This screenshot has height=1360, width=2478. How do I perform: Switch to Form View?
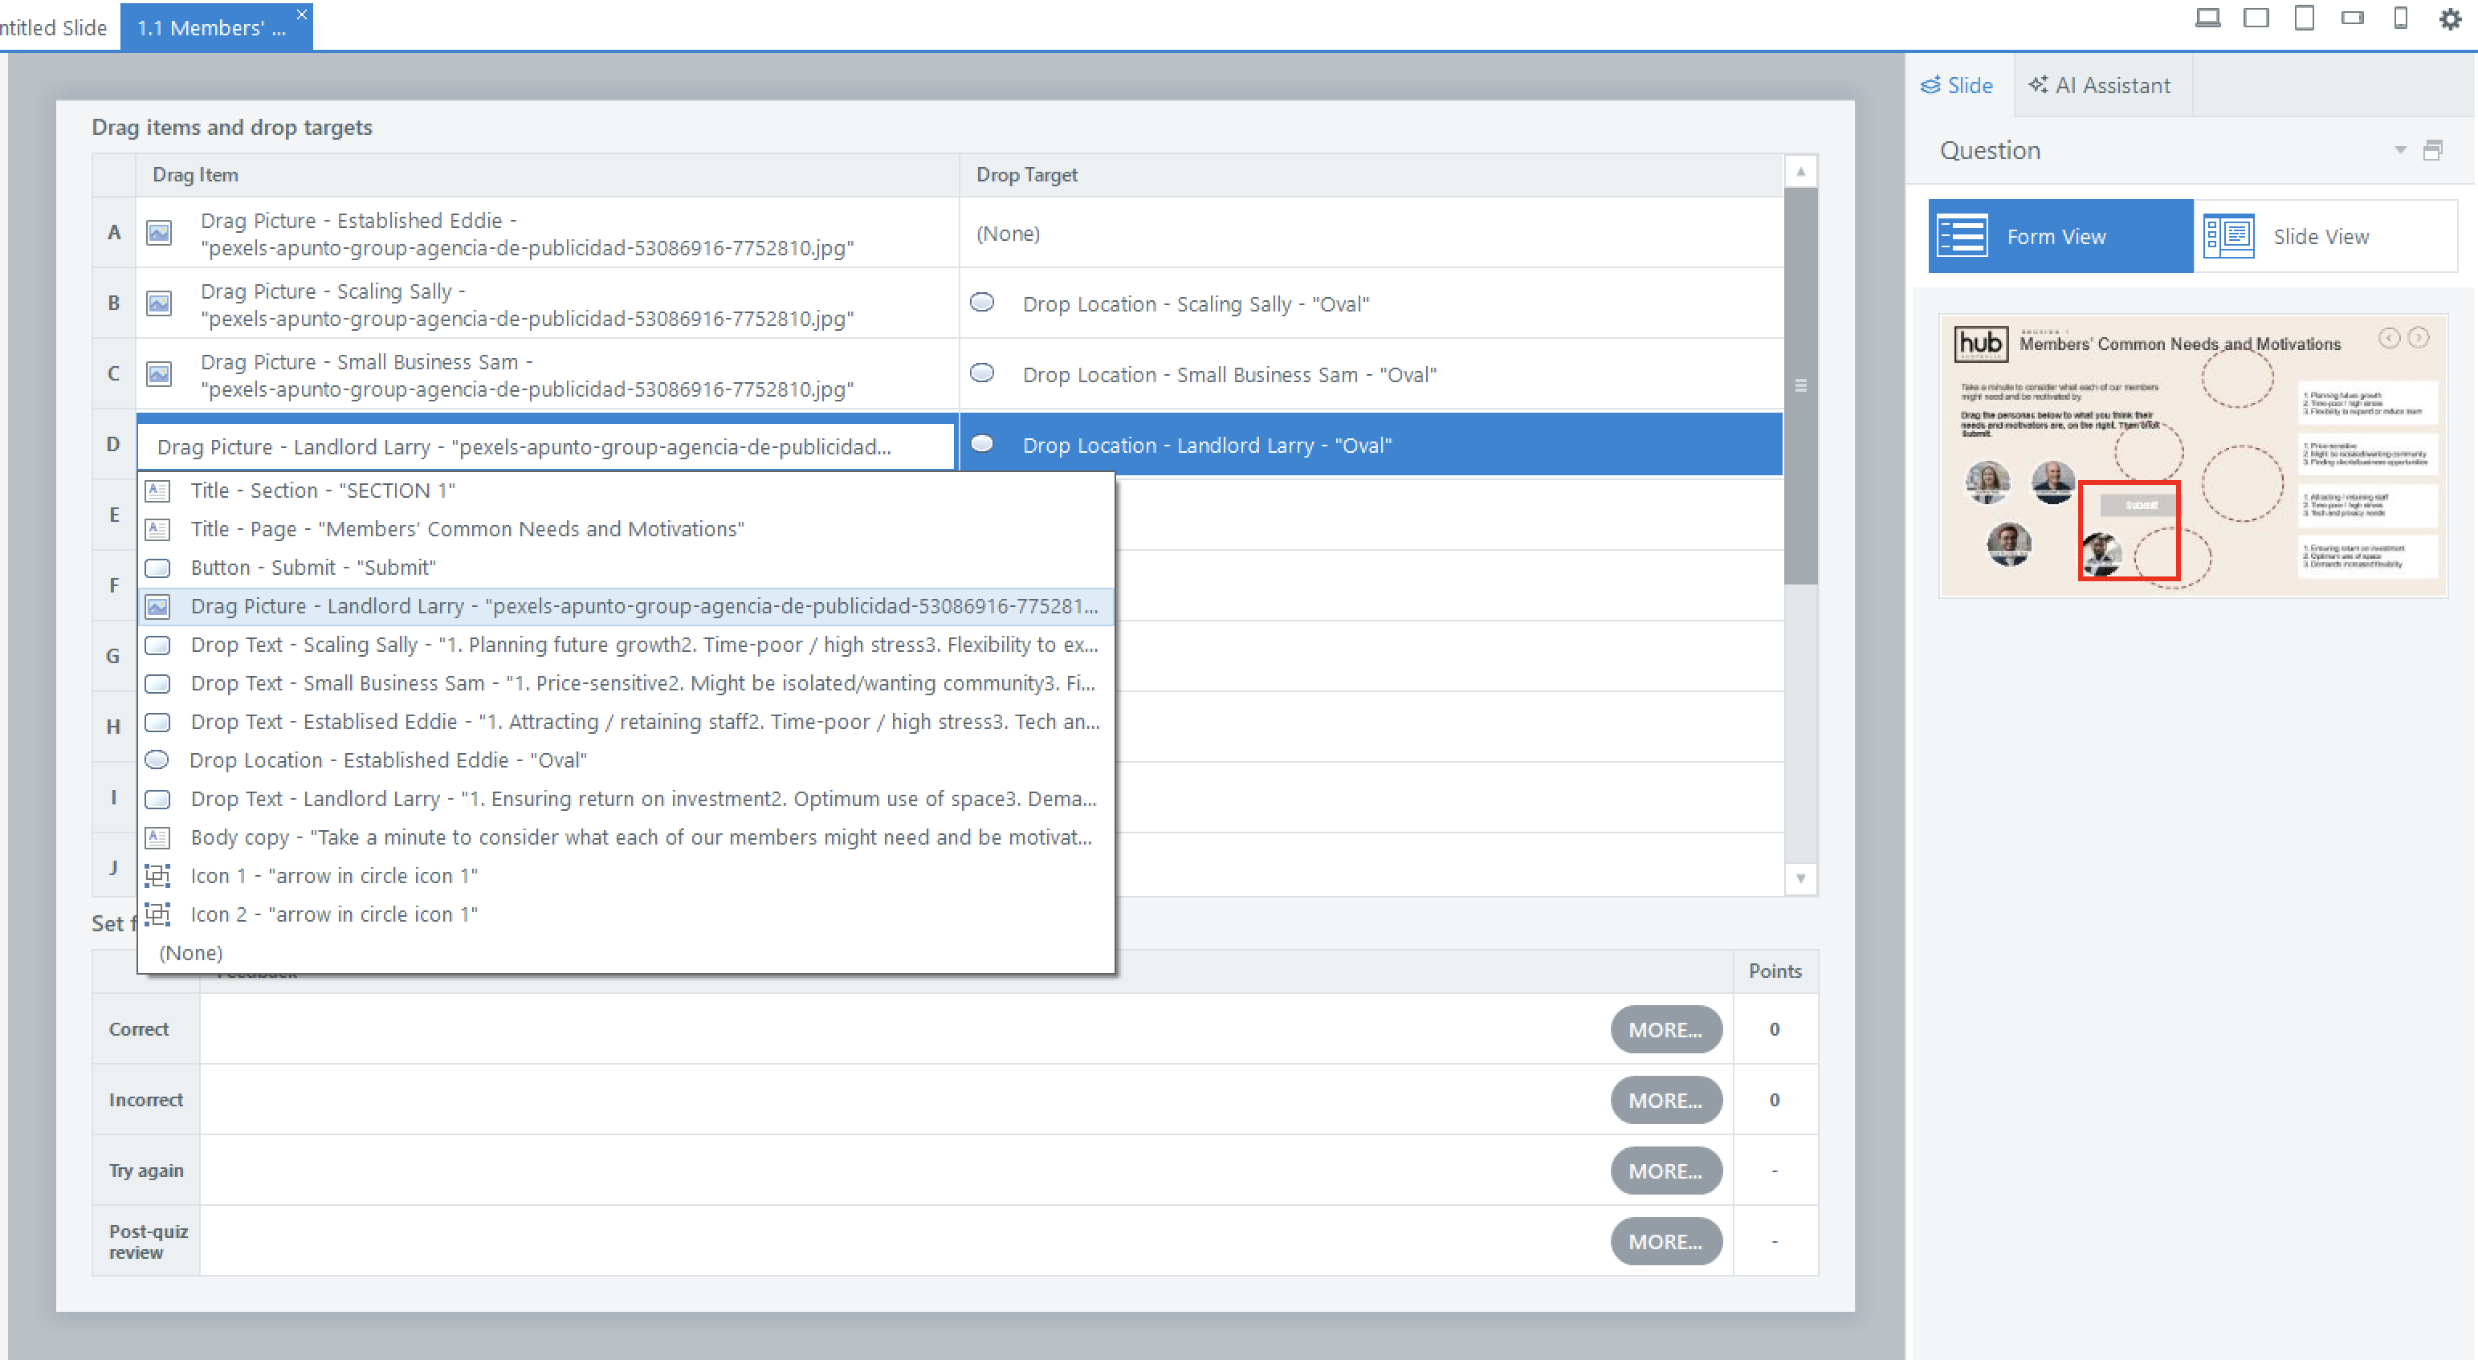pos(2060,237)
